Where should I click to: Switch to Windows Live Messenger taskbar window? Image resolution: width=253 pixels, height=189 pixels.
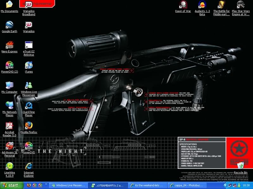click(68, 186)
